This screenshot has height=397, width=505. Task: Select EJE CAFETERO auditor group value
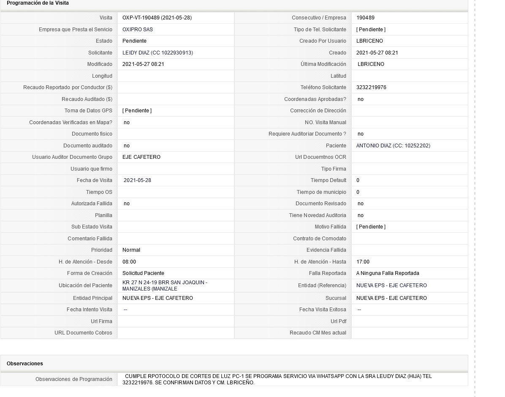pos(141,157)
